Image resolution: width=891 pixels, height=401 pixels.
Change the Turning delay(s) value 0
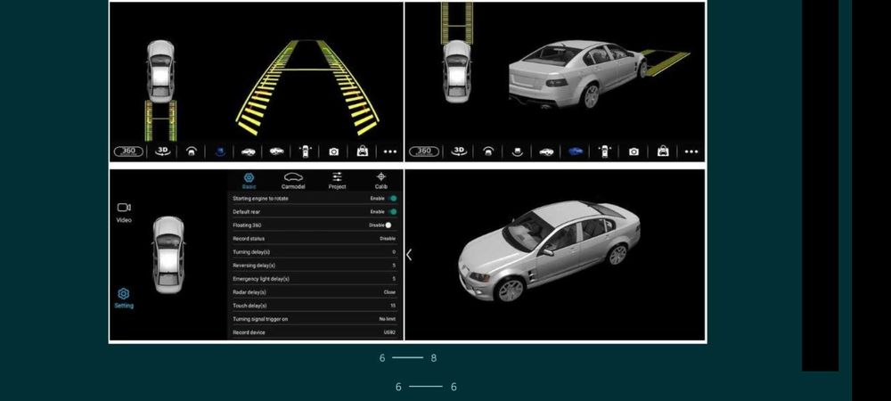394,251
